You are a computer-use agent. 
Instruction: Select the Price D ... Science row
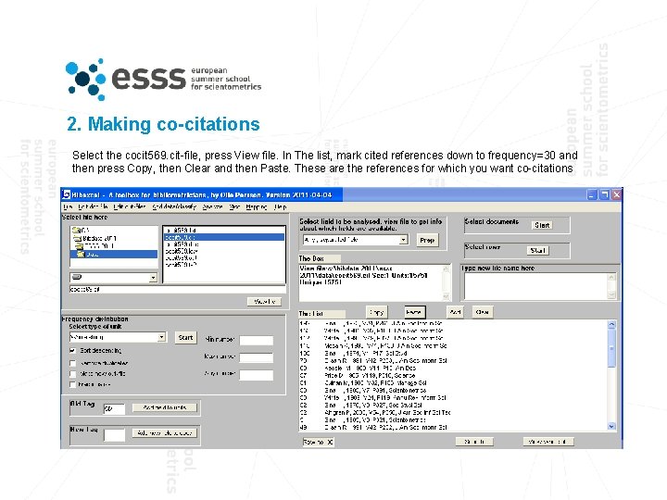coord(453,375)
